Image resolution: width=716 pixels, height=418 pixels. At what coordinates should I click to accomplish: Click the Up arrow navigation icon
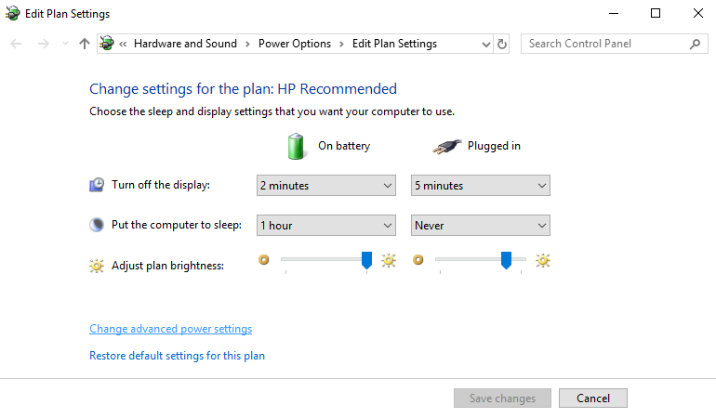[85, 44]
